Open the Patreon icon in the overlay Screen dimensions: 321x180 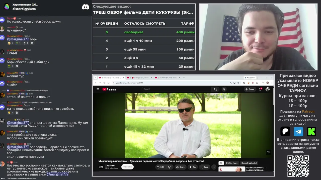[x=285, y=131]
